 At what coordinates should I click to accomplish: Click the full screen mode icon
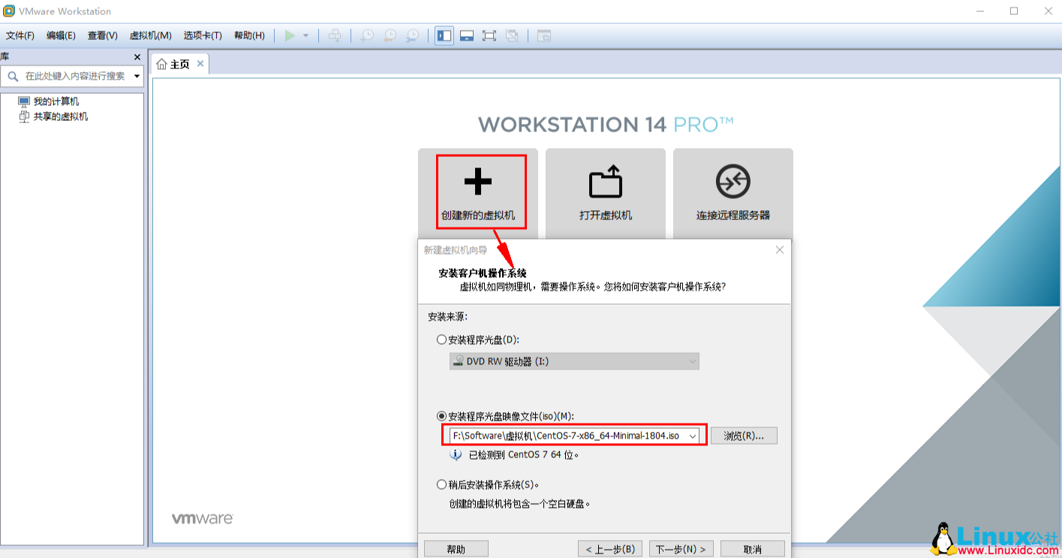click(489, 35)
